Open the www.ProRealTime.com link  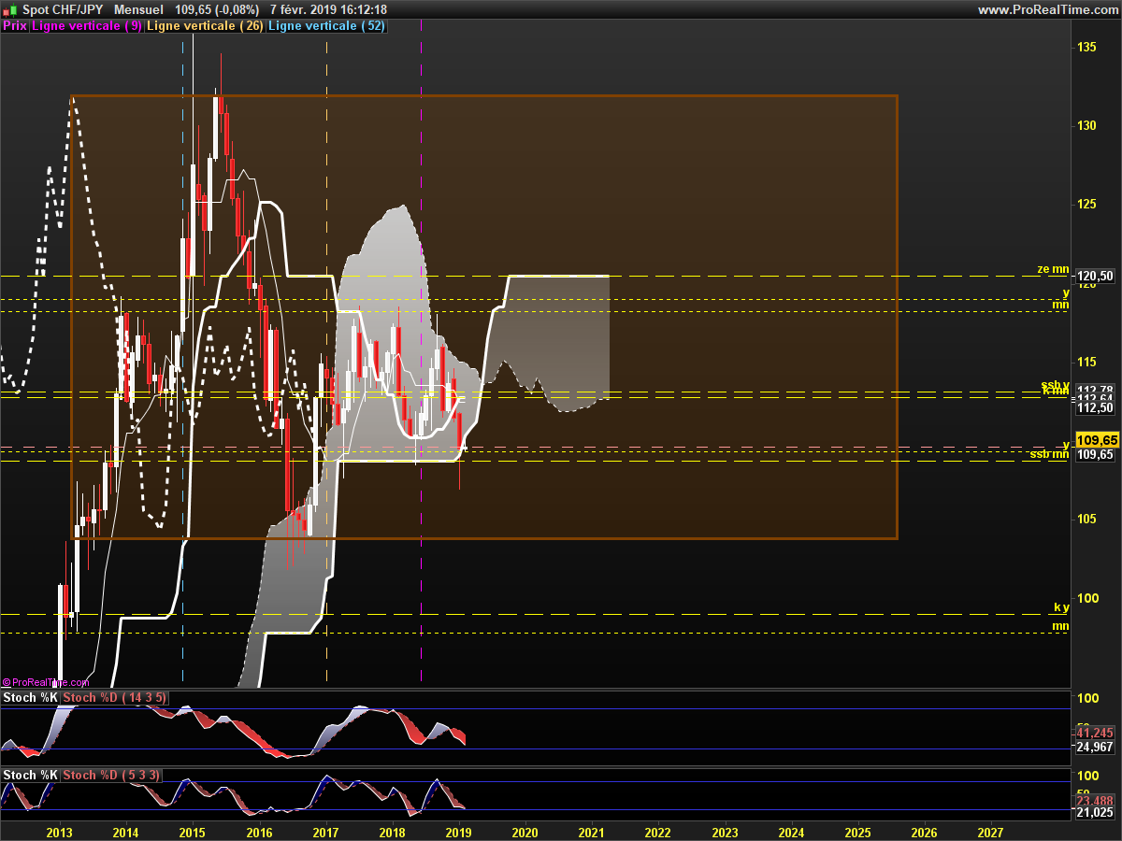1047,9
